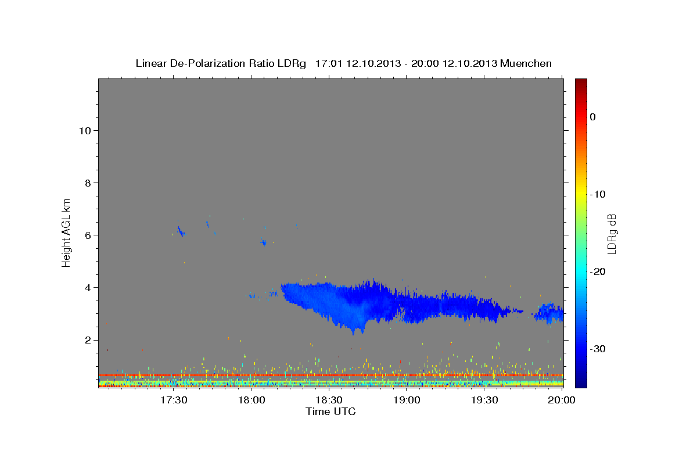697x465 pixels.
Task: Click the 'LDRg dB' colorbar label
Action: coord(611,234)
